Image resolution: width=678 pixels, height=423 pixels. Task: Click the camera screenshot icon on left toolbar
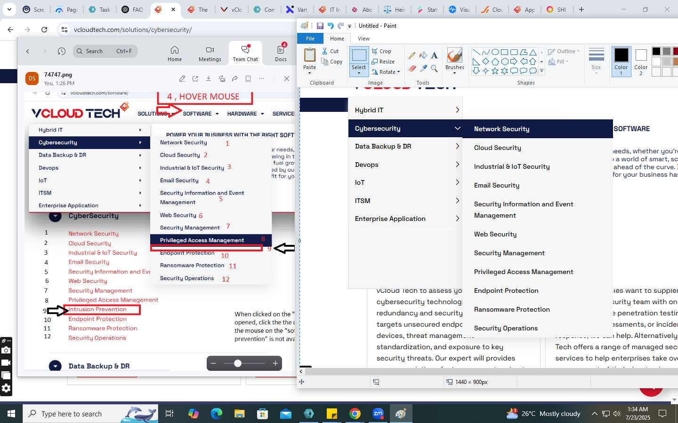tap(6, 350)
